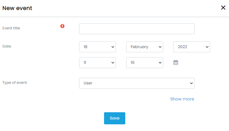The image size is (229, 131).
Task: Click the "New event" dialog heading
Action: click(x=17, y=8)
